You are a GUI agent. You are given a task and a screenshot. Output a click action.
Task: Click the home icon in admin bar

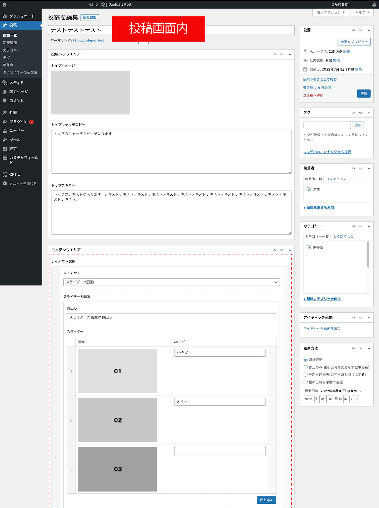click(4, 4)
